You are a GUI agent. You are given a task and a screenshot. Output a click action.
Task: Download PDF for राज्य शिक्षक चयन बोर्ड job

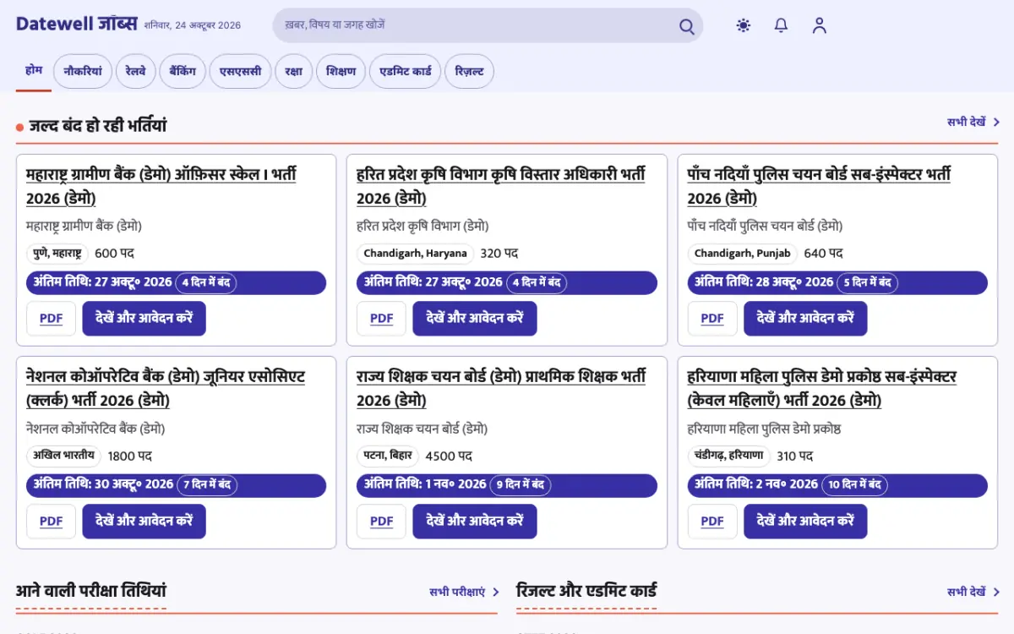(382, 522)
